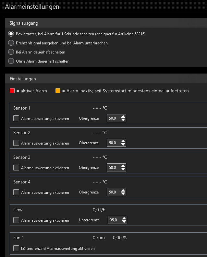Lower Flow Untergrenze using down arrow

coord(124,222)
